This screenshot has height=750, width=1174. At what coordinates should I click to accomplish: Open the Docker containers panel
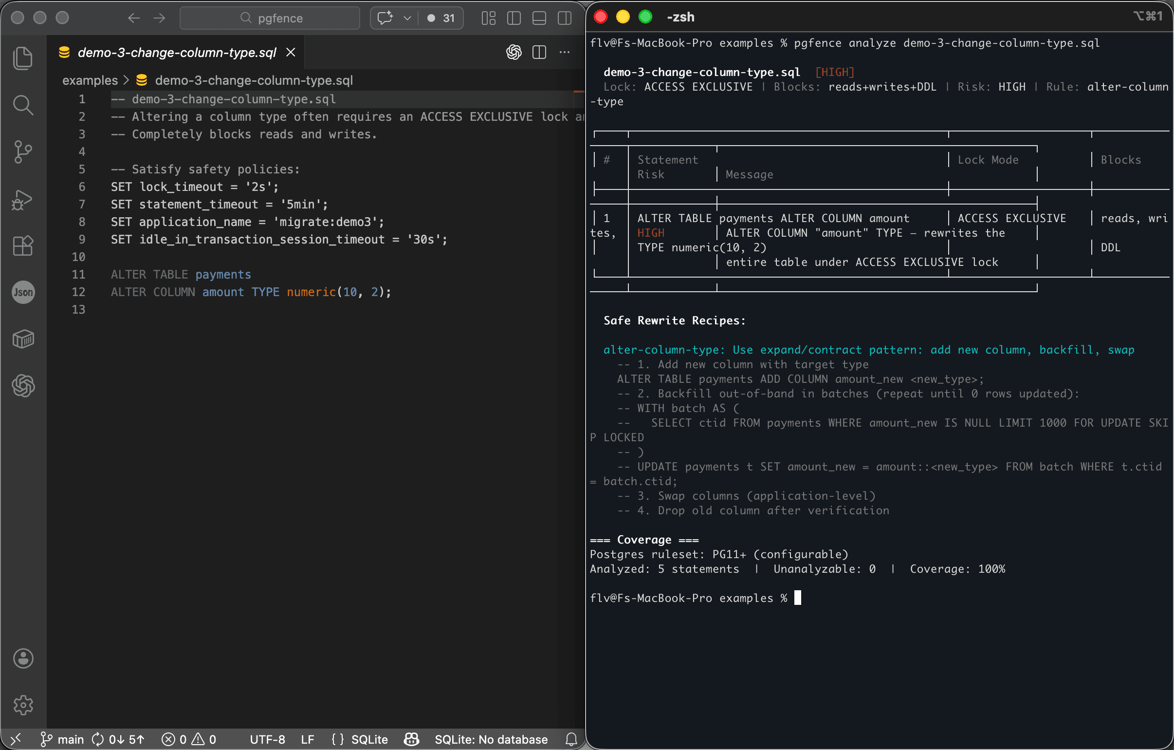coord(23,338)
